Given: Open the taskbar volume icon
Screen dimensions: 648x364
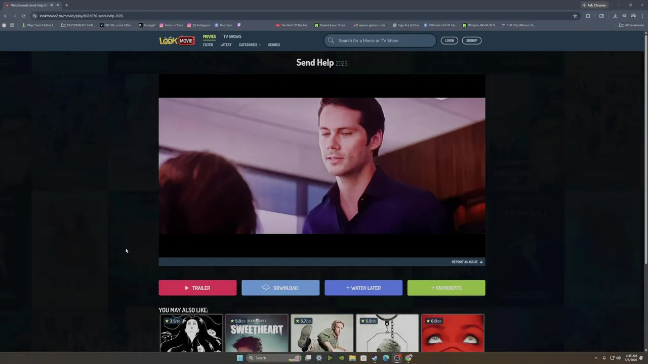Looking at the screenshot, I should pyautogui.click(x=618, y=358).
